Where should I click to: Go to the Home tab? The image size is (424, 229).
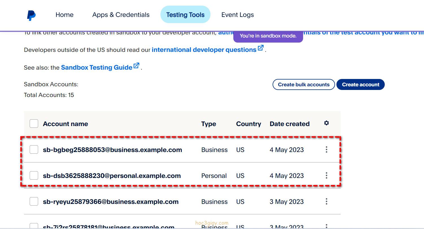point(64,15)
